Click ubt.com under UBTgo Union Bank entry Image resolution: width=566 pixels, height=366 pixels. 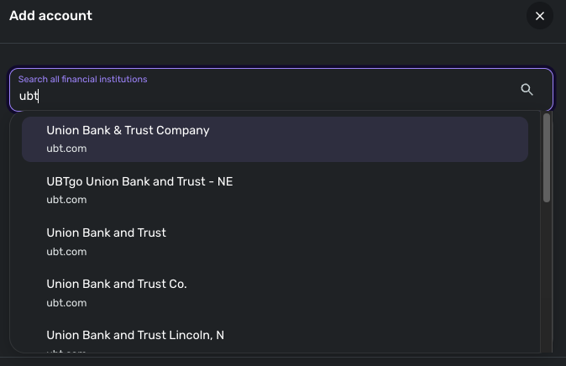66,200
